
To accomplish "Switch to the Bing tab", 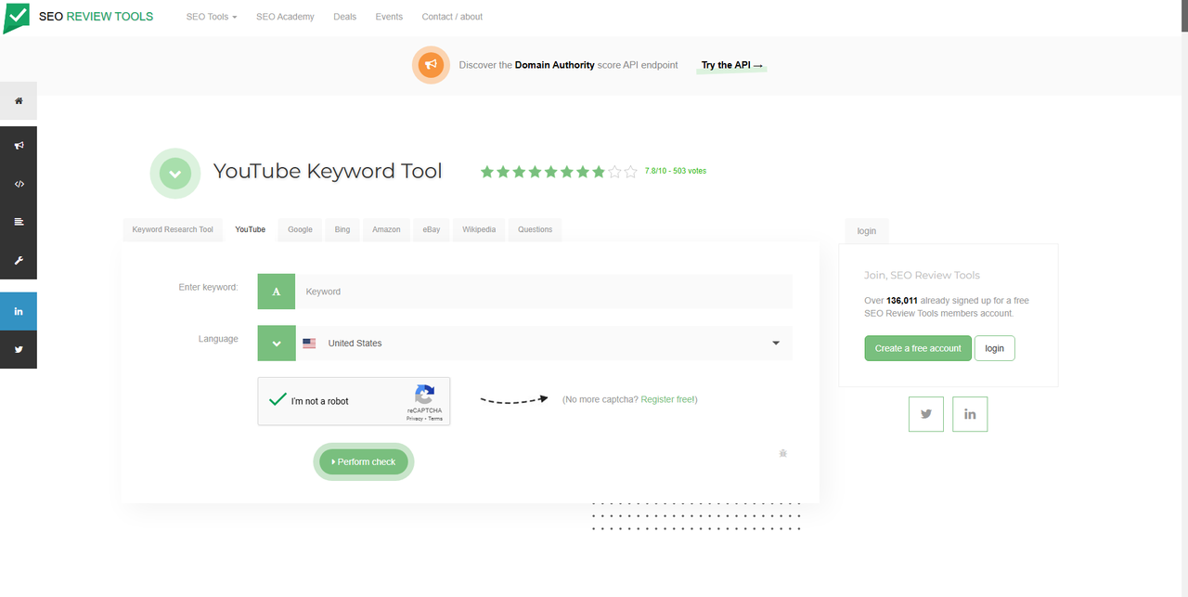I will [342, 229].
